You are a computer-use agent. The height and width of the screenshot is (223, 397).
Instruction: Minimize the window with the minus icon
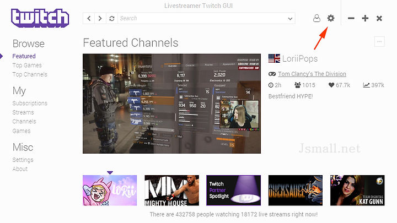point(351,18)
